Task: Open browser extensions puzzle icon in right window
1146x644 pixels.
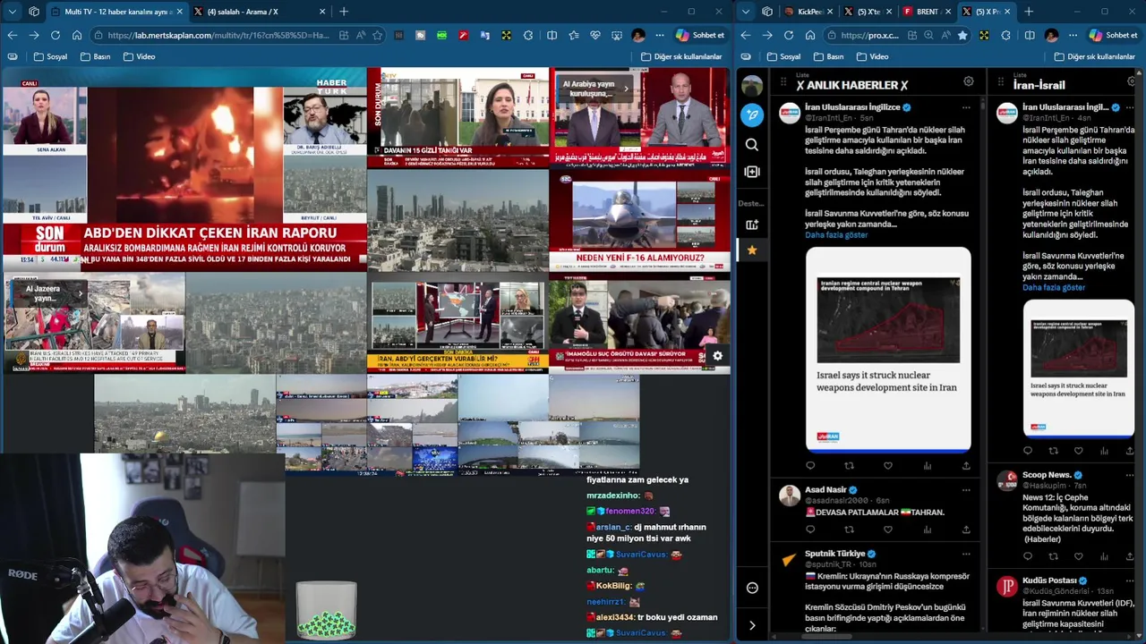Action: [1006, 35]
